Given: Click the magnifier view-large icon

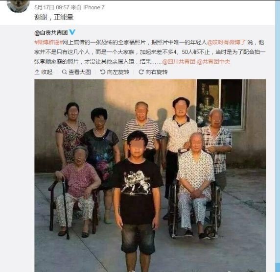Looking at the screenshot, I should point(64,72).
